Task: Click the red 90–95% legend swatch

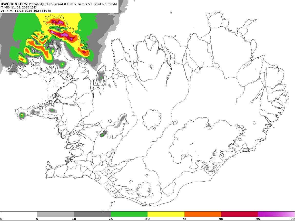Action: 240,214
